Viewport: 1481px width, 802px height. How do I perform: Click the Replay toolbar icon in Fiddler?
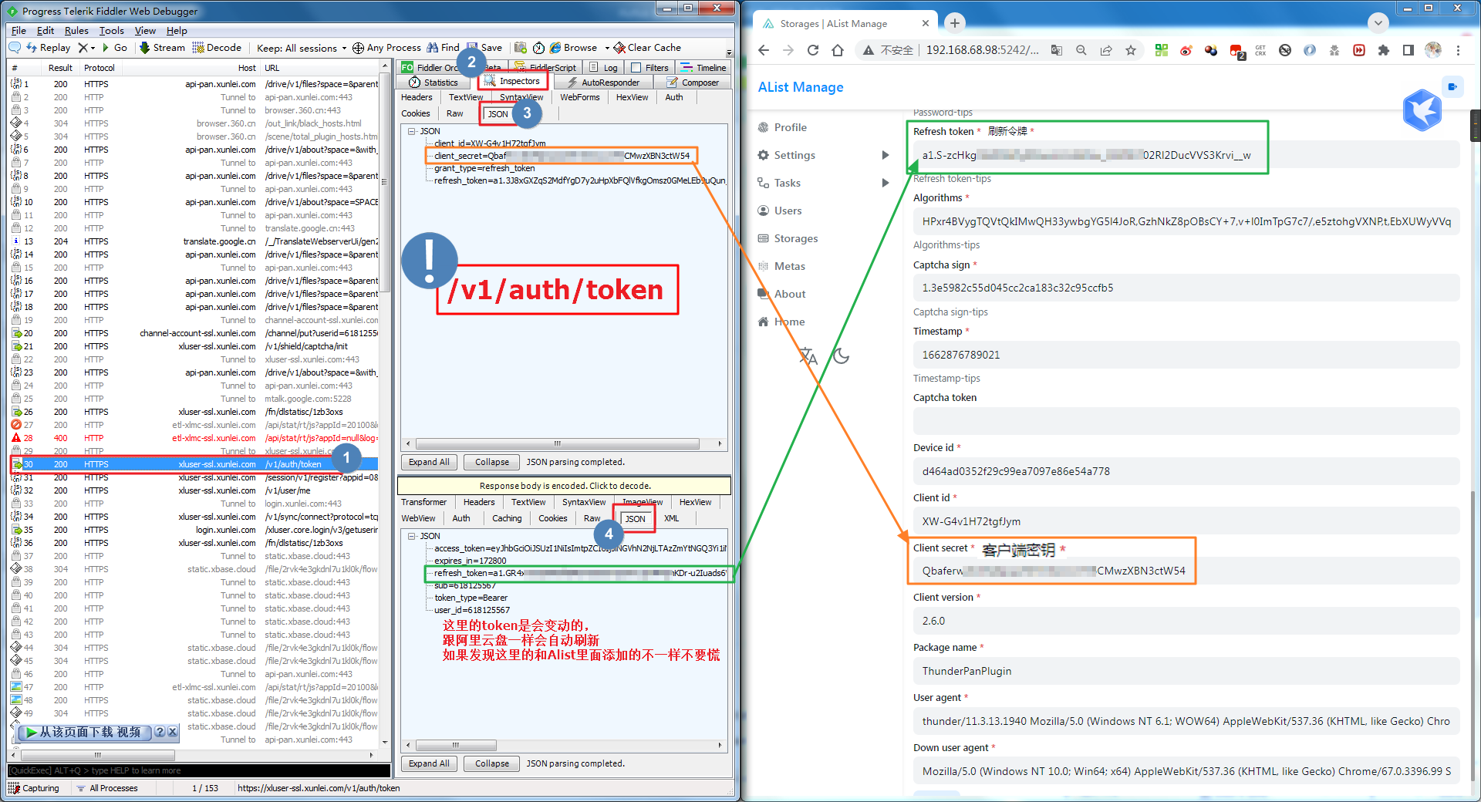pos(48,48)
